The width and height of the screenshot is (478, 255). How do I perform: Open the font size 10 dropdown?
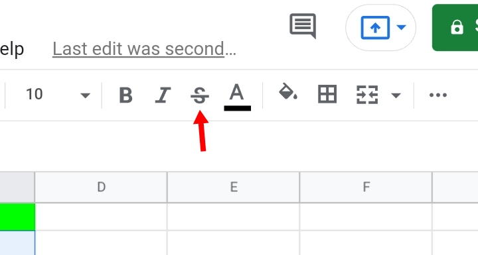click(58, 95)
